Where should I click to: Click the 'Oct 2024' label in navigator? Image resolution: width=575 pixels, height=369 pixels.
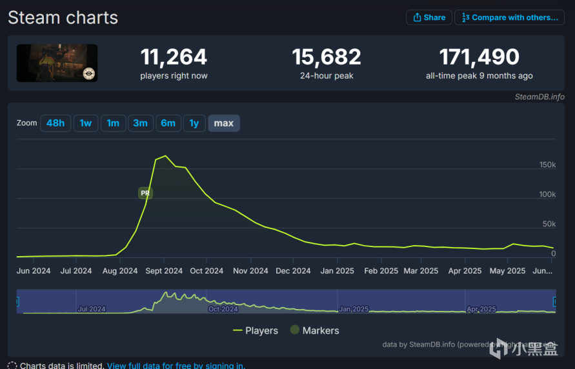point(223,309)
